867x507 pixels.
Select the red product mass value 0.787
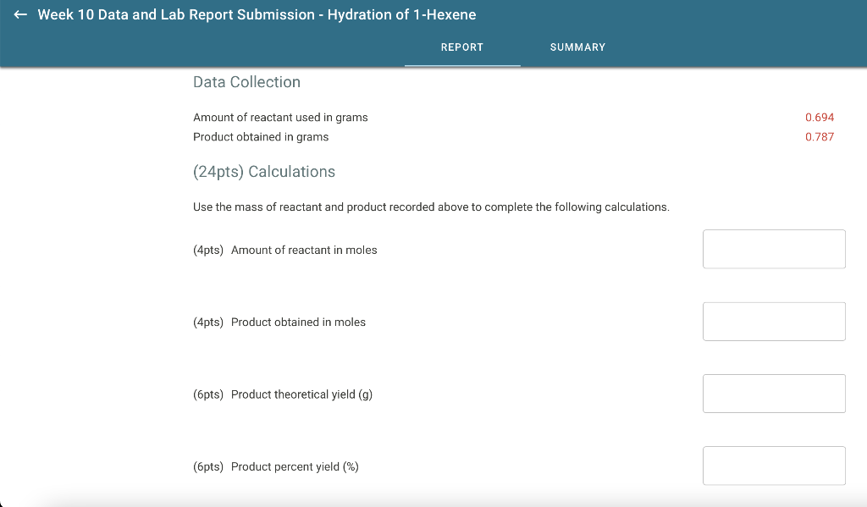tap(820, 136)
